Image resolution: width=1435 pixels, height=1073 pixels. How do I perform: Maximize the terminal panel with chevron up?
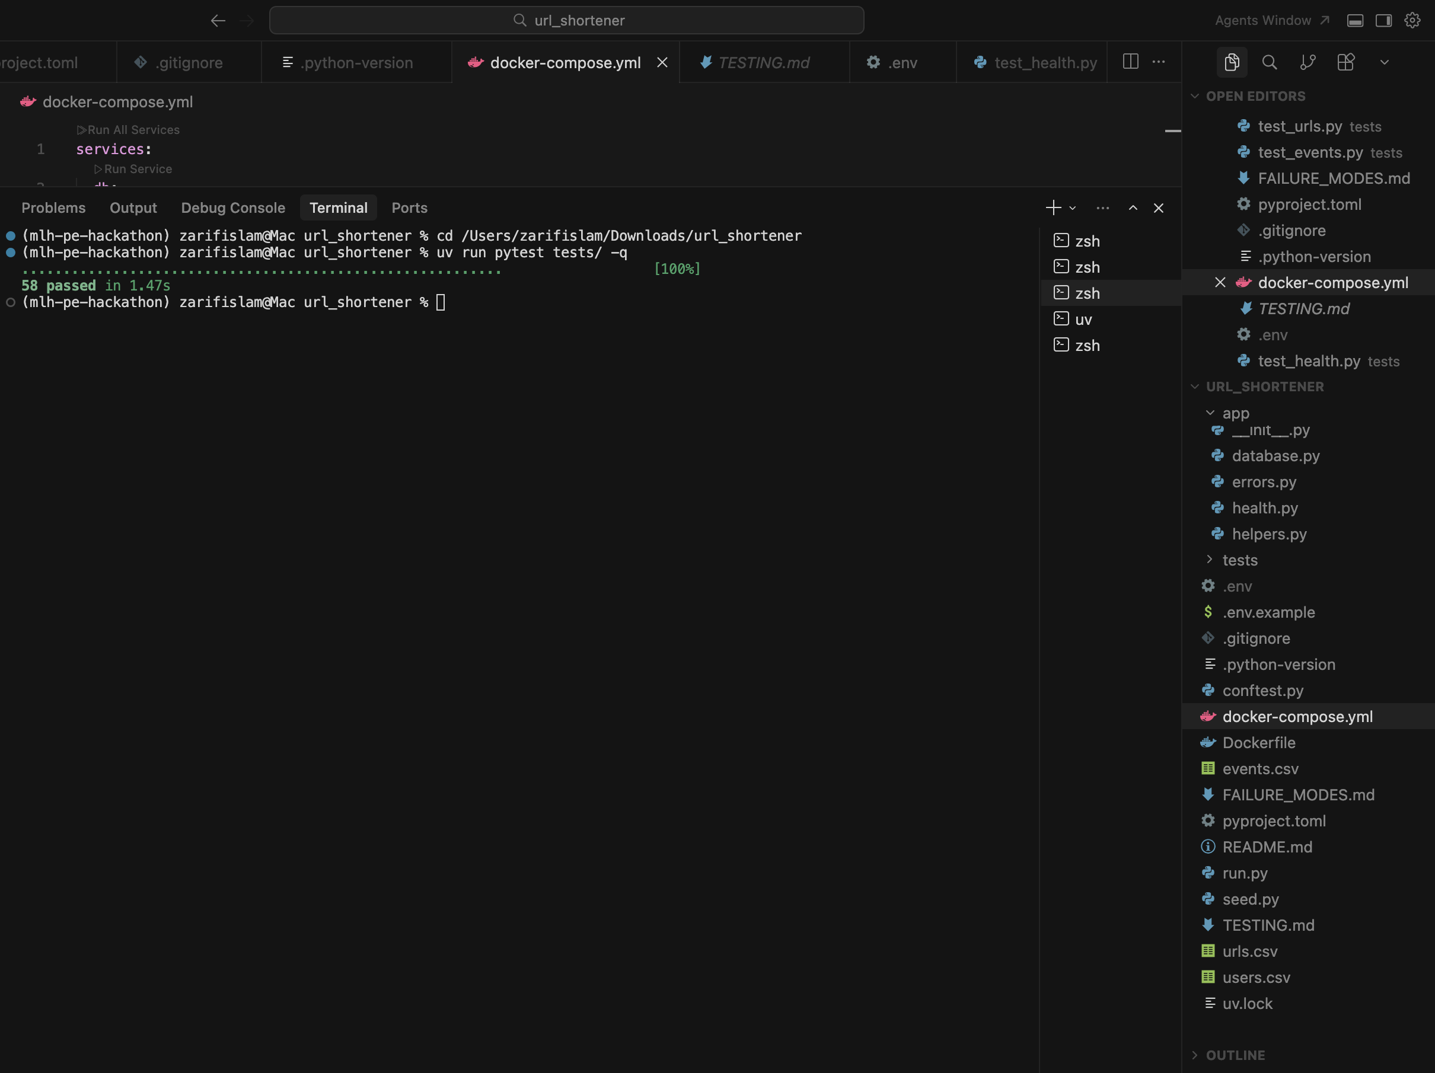point(1133,207)
